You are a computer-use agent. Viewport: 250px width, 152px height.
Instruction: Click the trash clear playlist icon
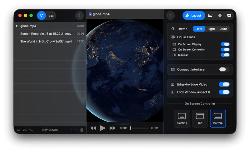[x=82, y=130]
